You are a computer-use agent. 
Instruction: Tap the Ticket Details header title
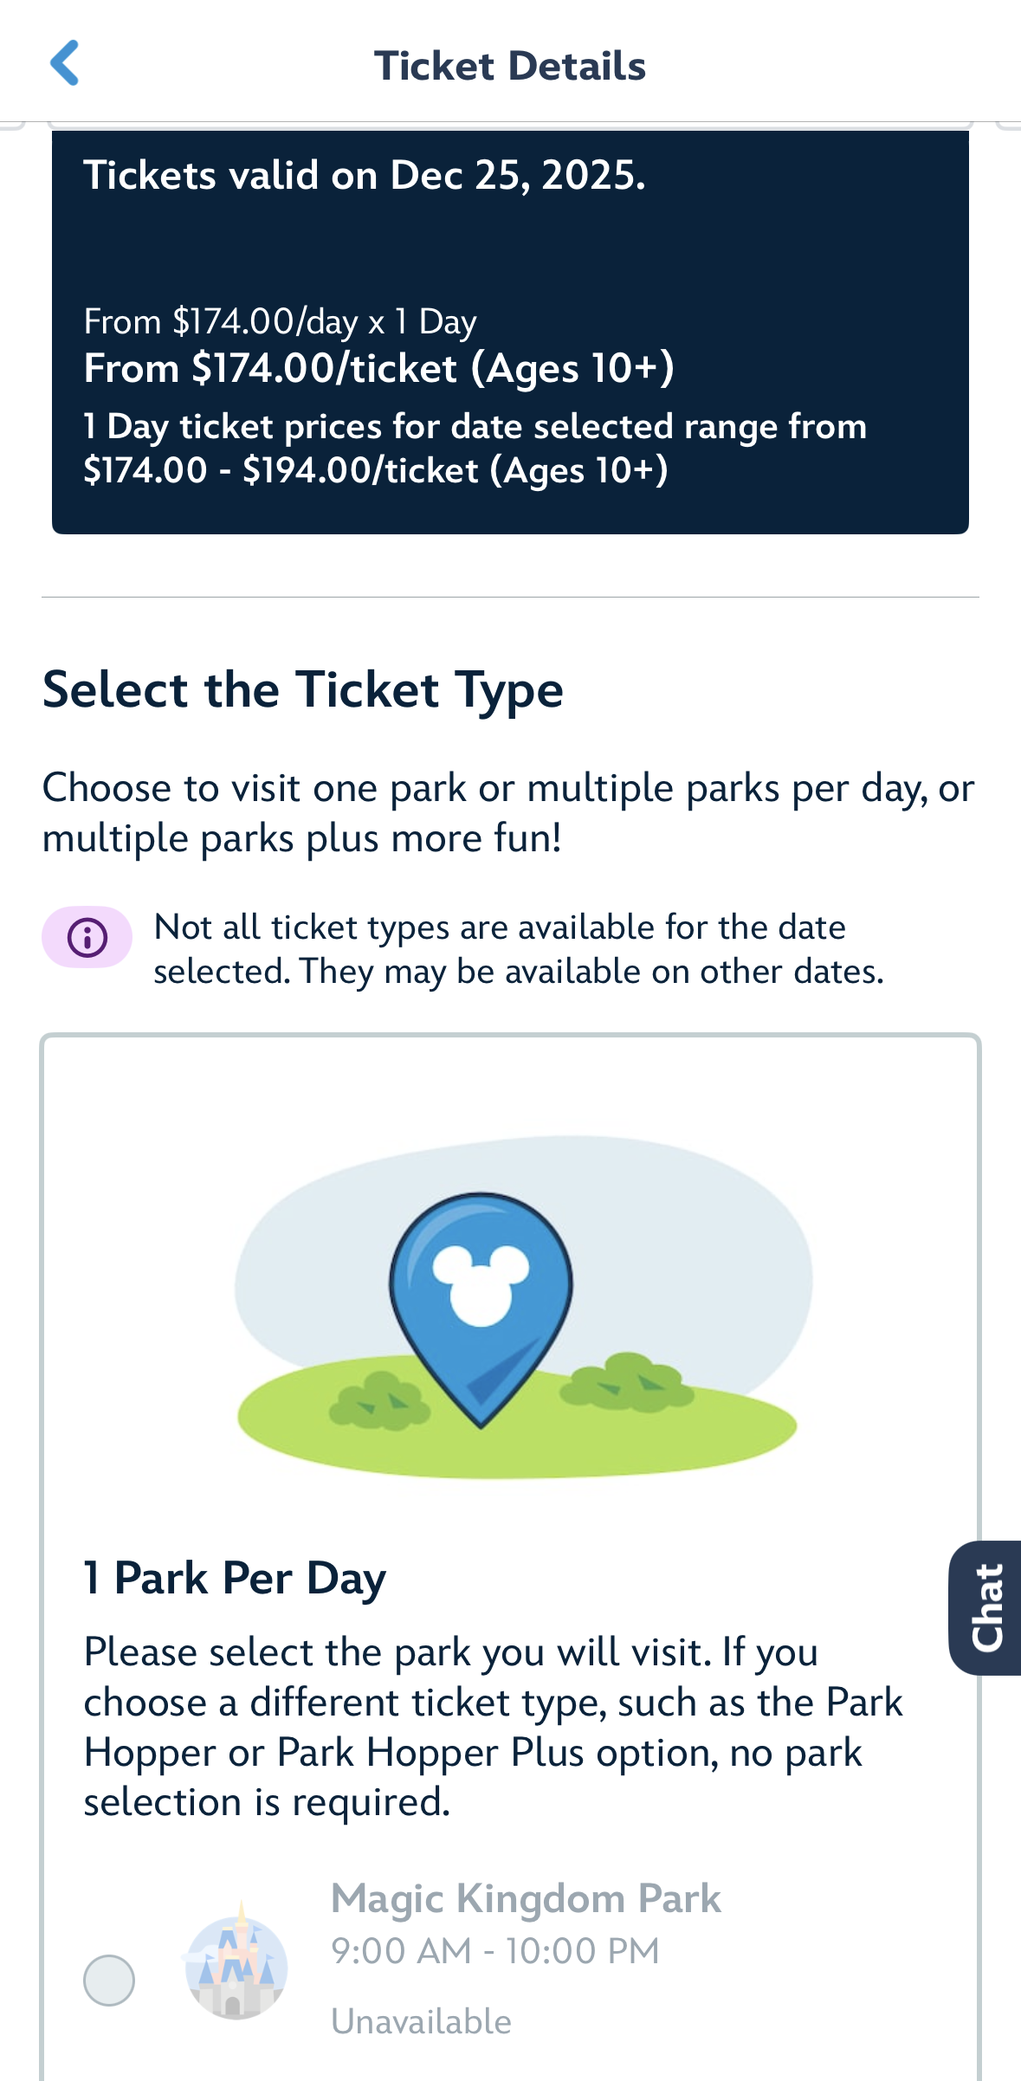click(x=510, y=66)
